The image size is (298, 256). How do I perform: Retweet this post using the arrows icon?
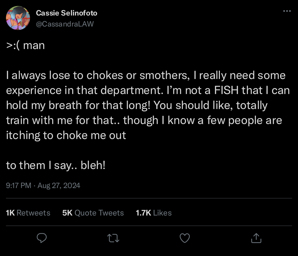click(113, 237)
